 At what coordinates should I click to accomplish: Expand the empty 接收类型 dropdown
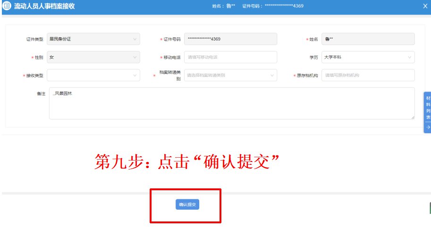pyautogui.click(x=93, y=76)
